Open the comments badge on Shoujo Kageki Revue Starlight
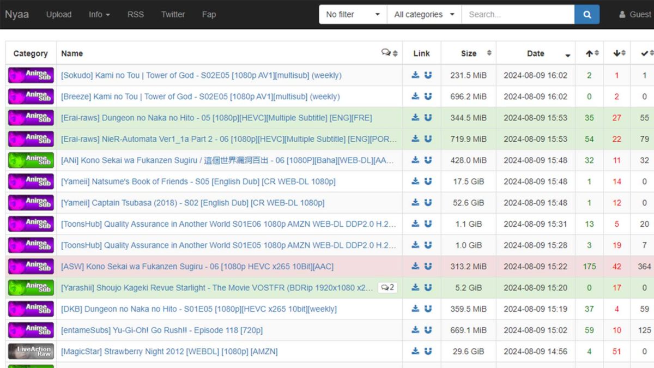This screenshot has width=654, height=368. [387, 287]
